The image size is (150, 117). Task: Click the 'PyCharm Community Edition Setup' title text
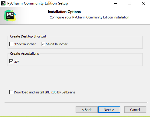coord(38,3)
